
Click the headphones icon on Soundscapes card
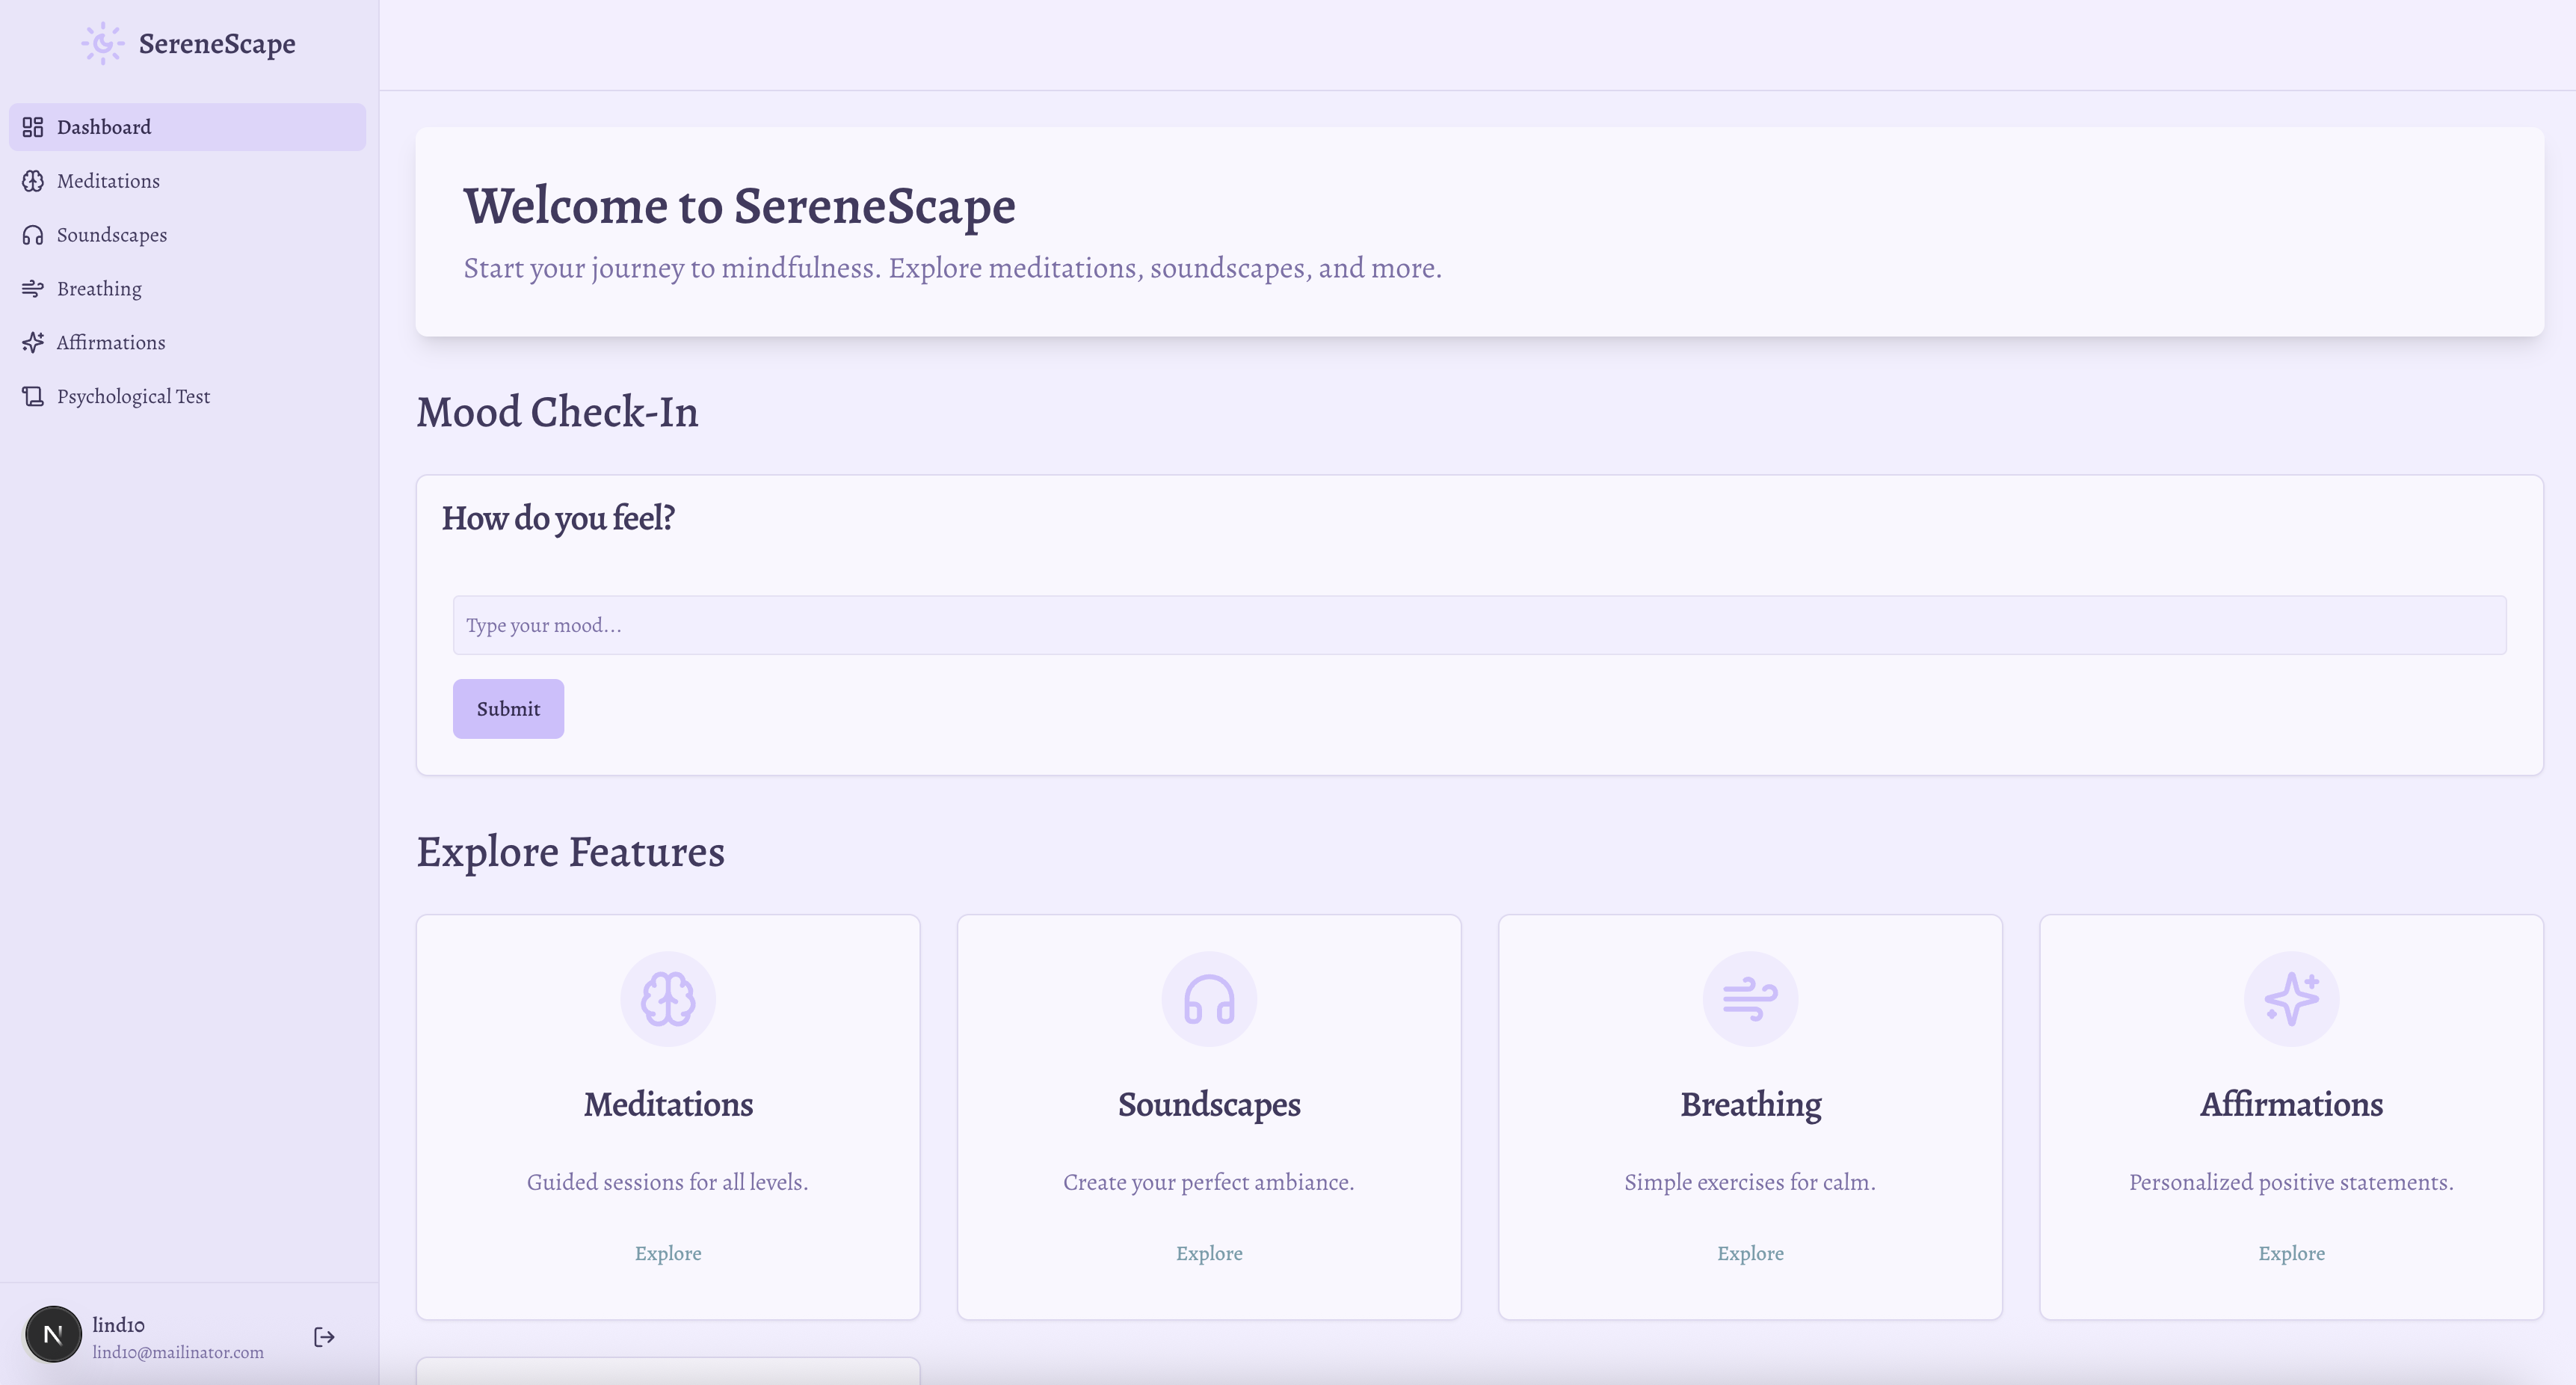click(x=1209, y=998)
